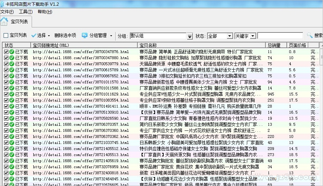Sort by 页面价格 column header
Screen dimensions: 323x186
click(x=298, y=45)
